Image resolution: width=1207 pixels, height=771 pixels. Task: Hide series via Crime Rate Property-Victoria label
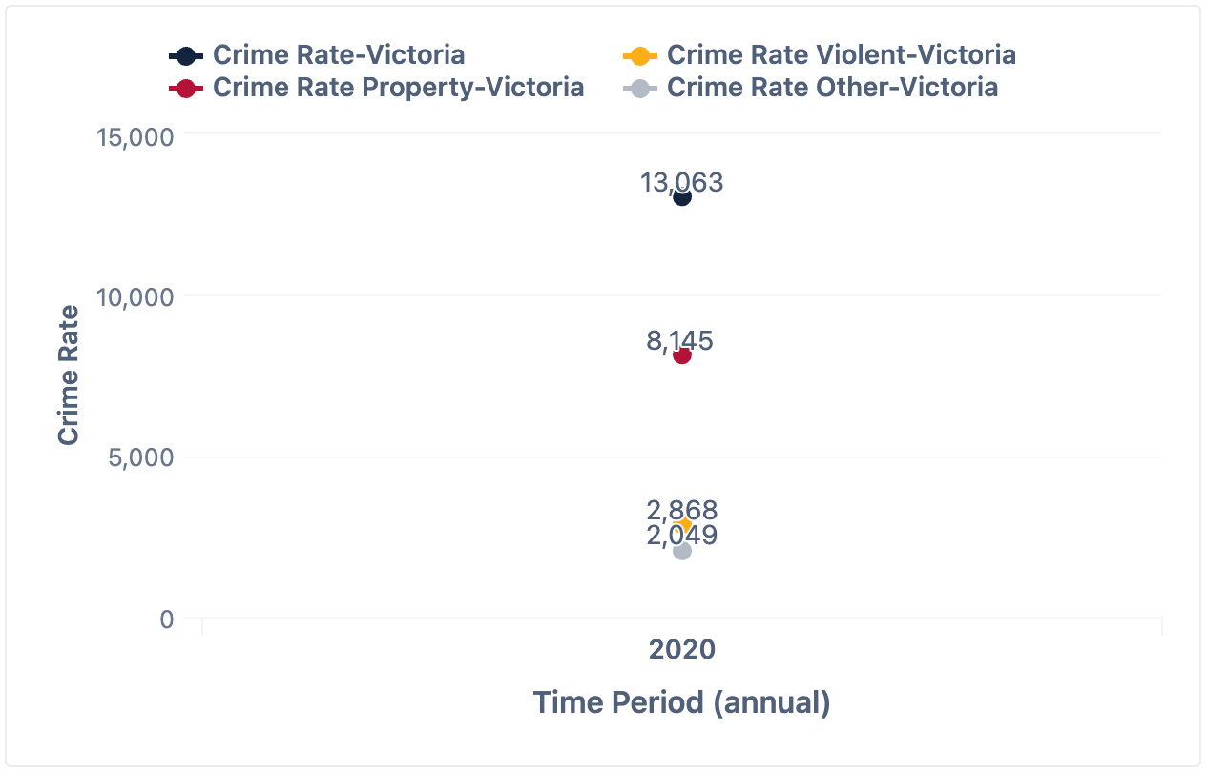pyautogui.click(x=398, y=88)
